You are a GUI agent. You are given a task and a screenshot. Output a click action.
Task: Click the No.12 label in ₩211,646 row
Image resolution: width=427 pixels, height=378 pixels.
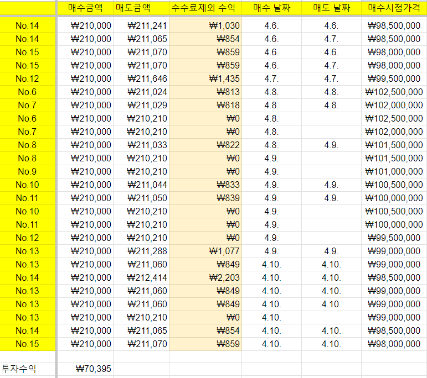pyautogui.click(x=27, y=79)
